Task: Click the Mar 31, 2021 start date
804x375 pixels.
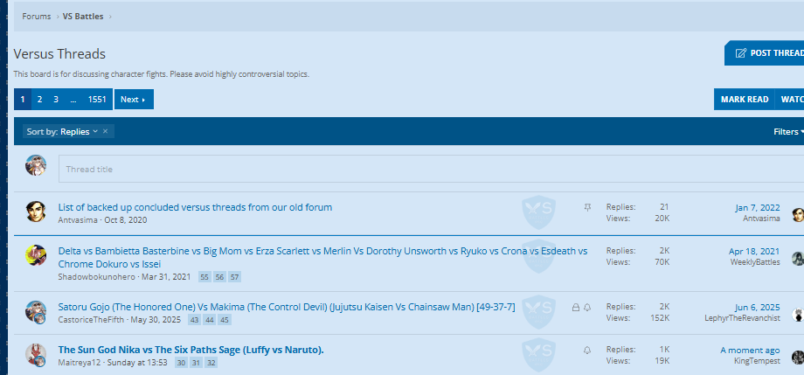Action: click(x=166, y=277)
